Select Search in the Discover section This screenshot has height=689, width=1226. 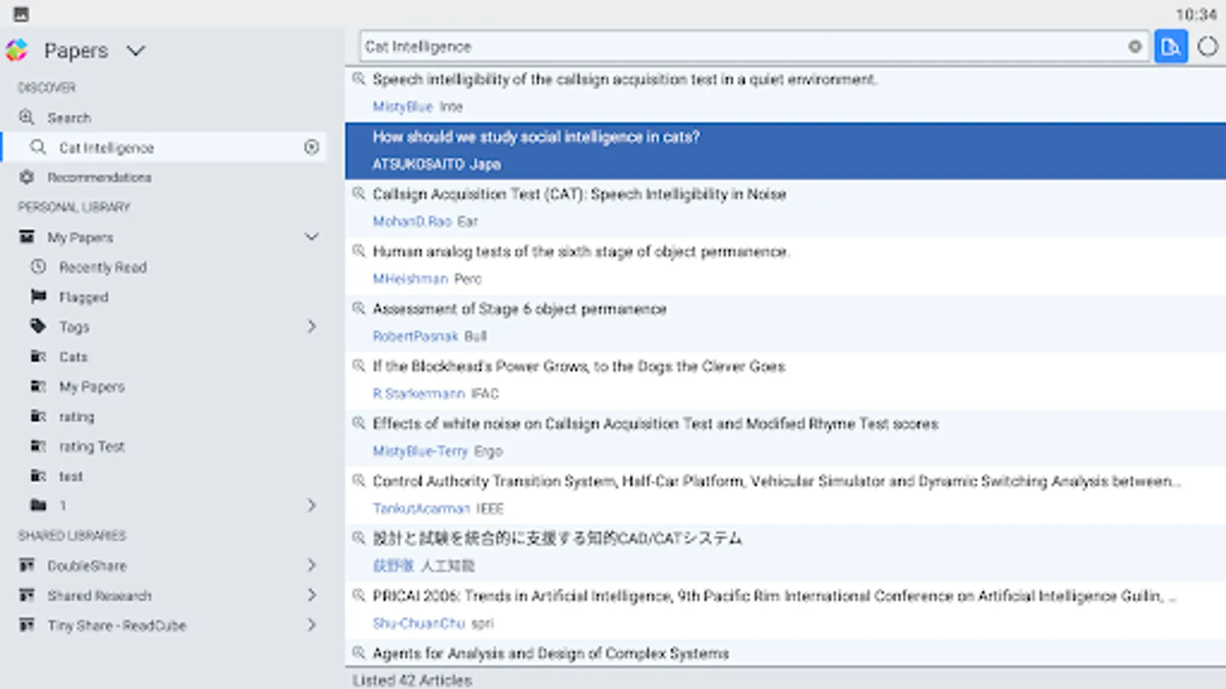[x=69, y=118]
